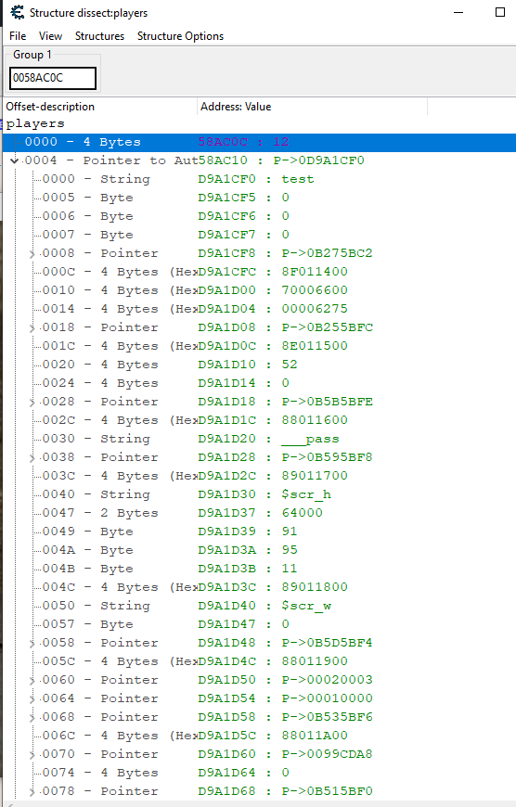Expand the 0078 Pointer row
The width and height of the screenshot is (516, 807).
tap(32, 791)
